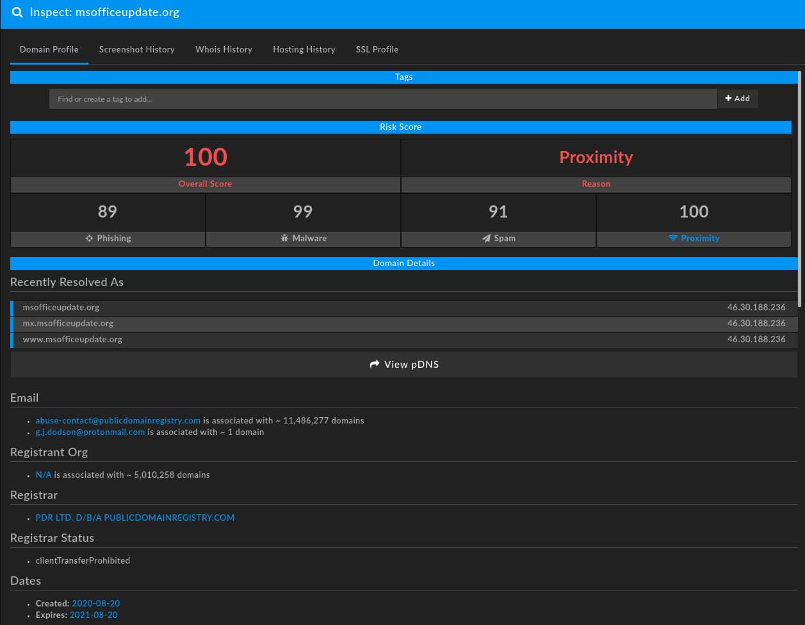
Task: Click the Risk Score section header
Action: [x=401, y=127]
